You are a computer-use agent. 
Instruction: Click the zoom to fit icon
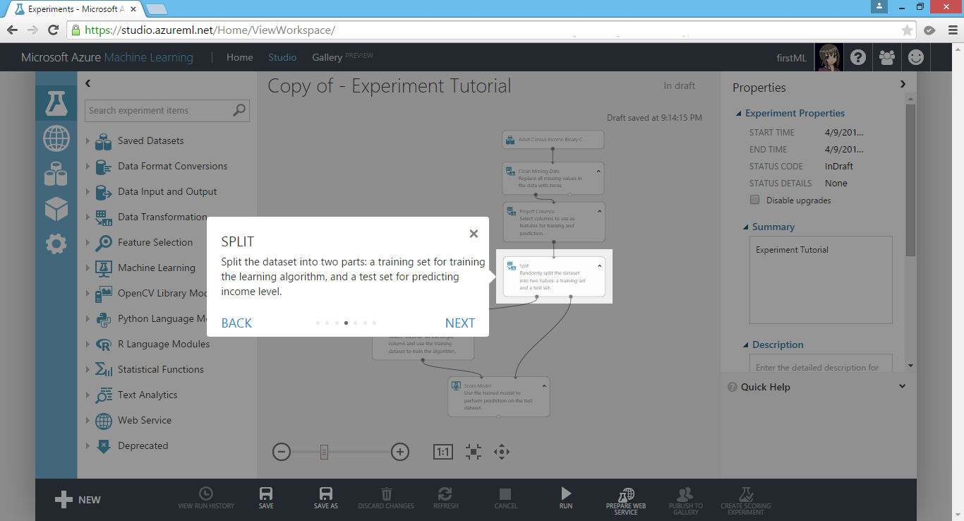point(473,452)
